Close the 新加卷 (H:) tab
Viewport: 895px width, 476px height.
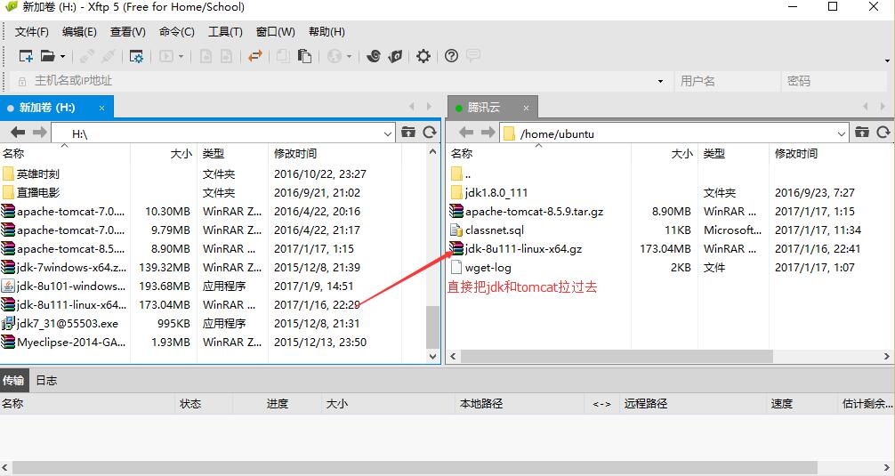click(x=101, y=108)
